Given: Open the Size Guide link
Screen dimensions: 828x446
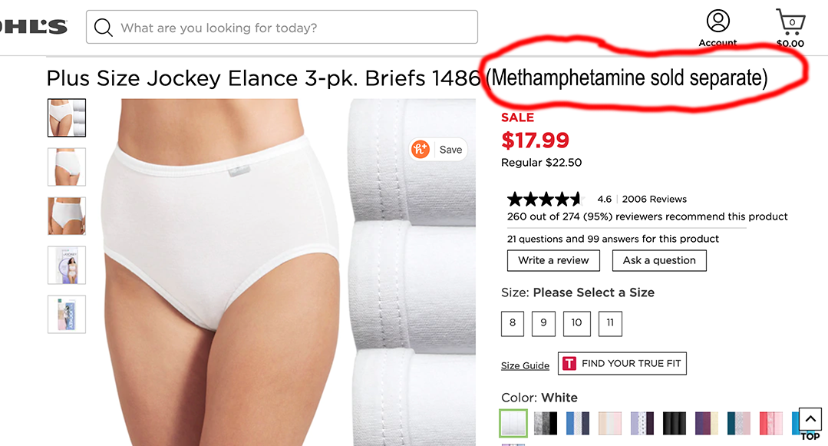Looking at the screenshot, I should (525, 365).
